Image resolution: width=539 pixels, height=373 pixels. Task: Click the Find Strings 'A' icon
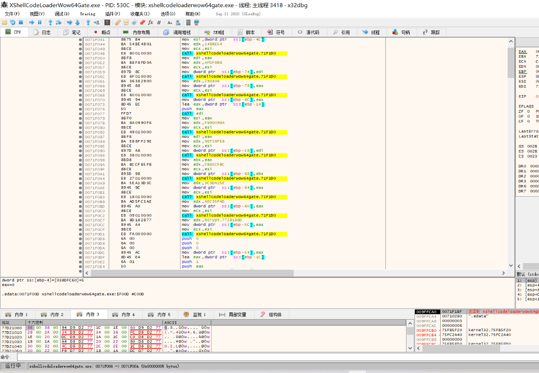pyautogui.click(x=170, y=22)
